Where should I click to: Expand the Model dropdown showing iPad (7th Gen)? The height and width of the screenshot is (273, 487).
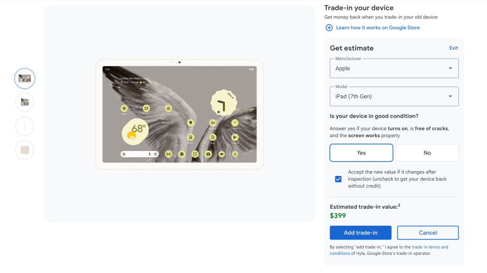[x=394, y=96]
